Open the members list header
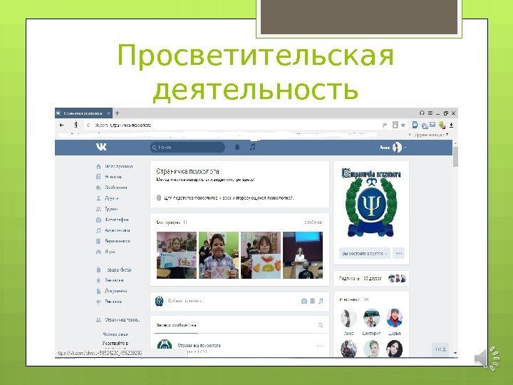 354,299
